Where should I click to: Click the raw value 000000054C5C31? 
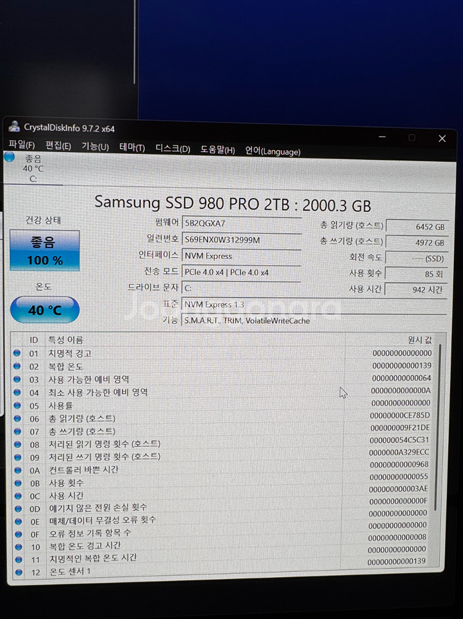tap(399, 440)
